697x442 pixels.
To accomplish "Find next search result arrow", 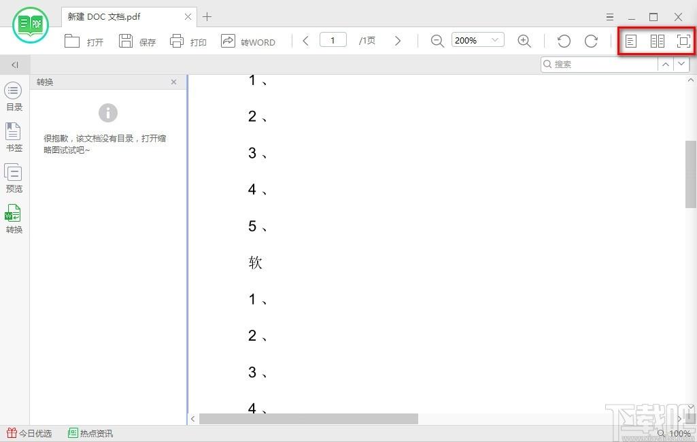I will click(x=681, y=64).
